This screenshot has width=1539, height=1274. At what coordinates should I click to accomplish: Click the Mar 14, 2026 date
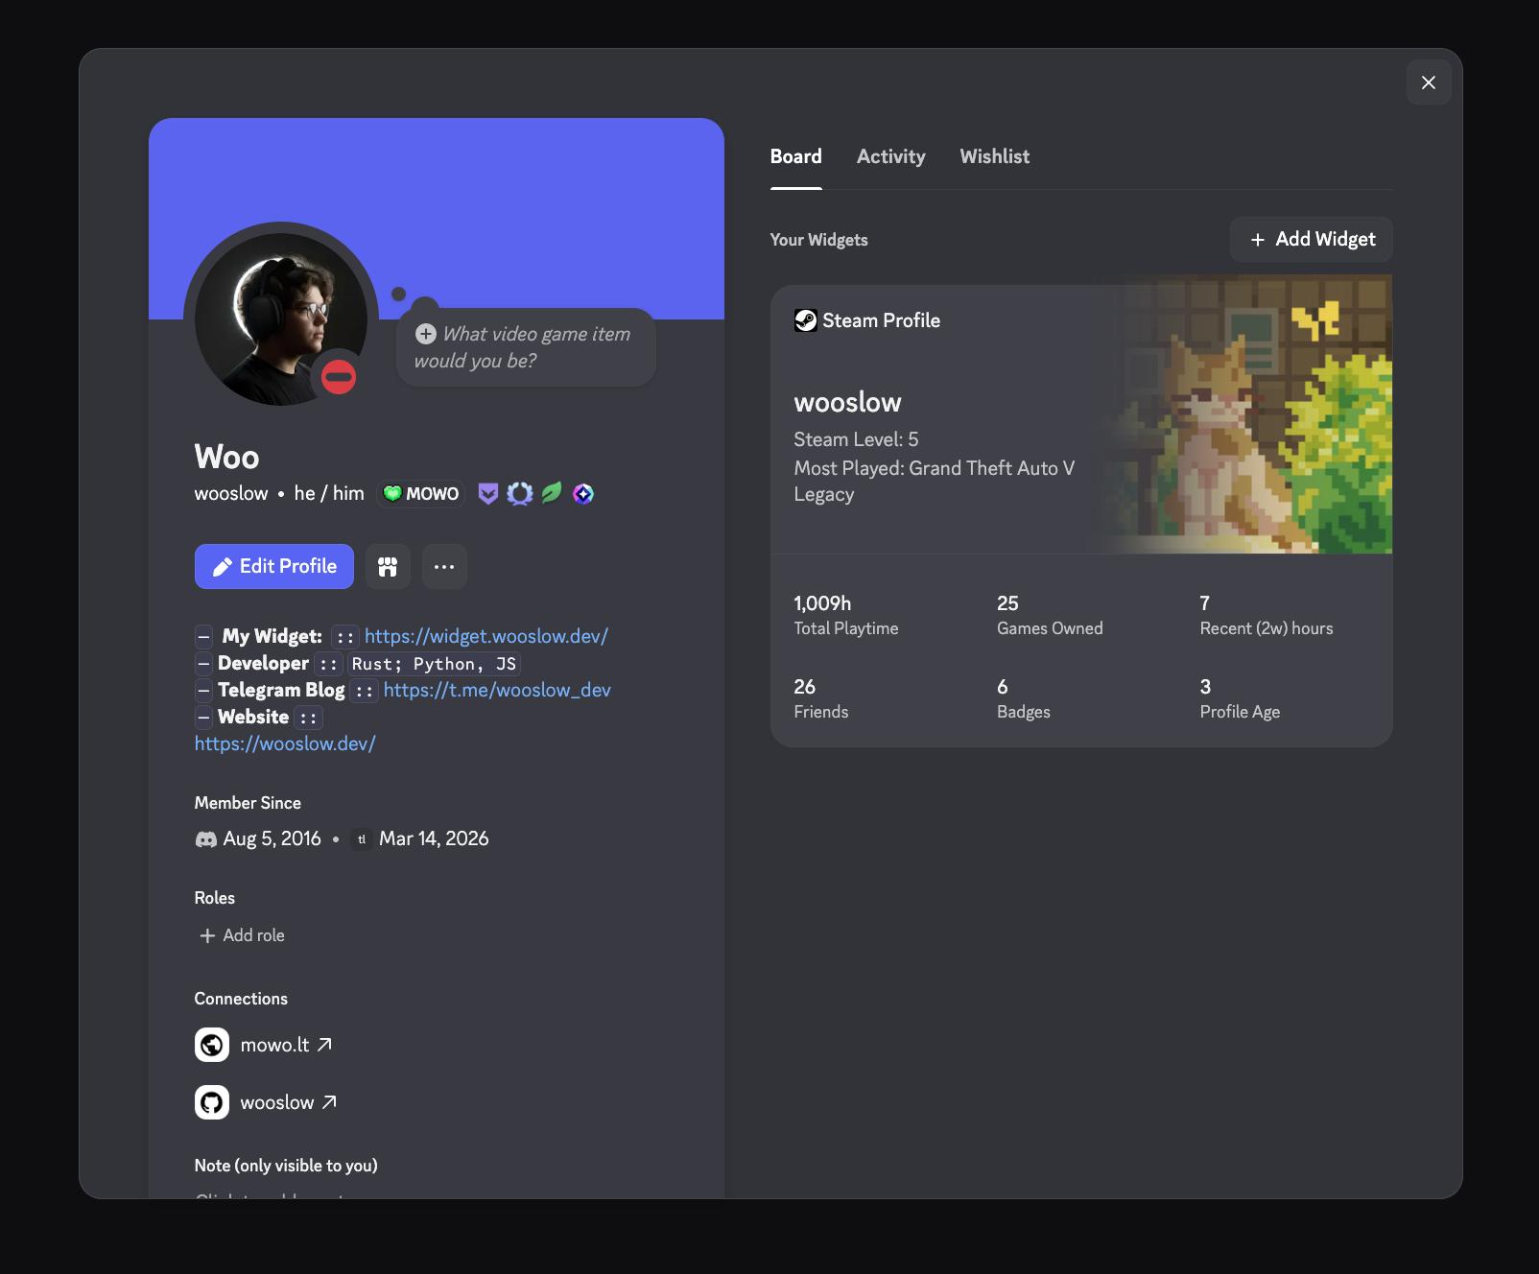coord(434,838)
